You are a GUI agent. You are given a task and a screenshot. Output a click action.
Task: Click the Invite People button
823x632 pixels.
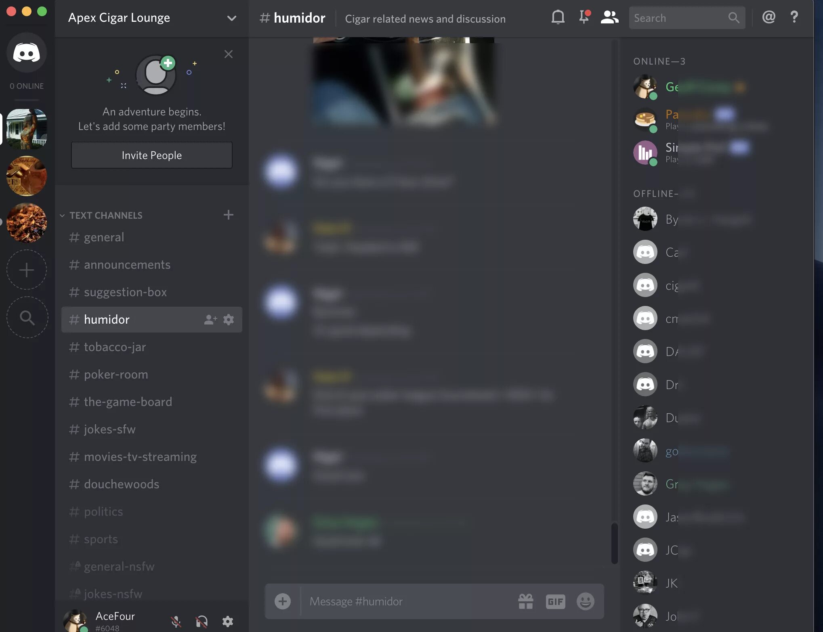pos(151,155)
